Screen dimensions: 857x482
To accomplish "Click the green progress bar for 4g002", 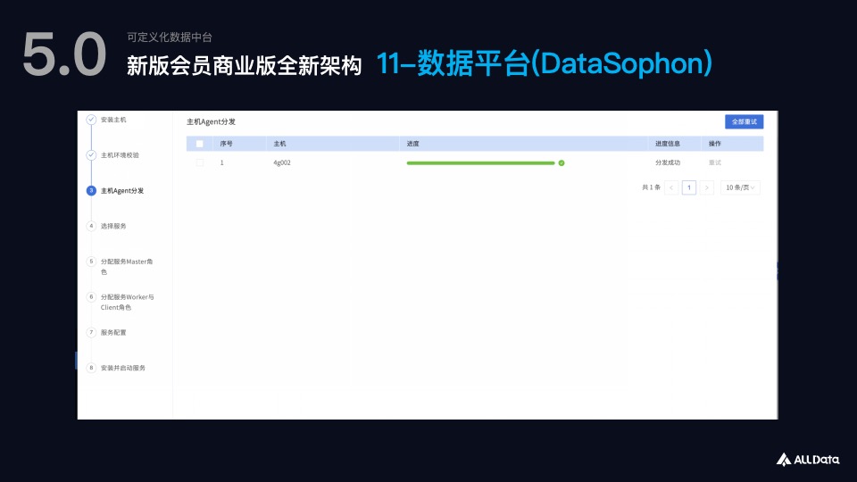I will (480, 162).
